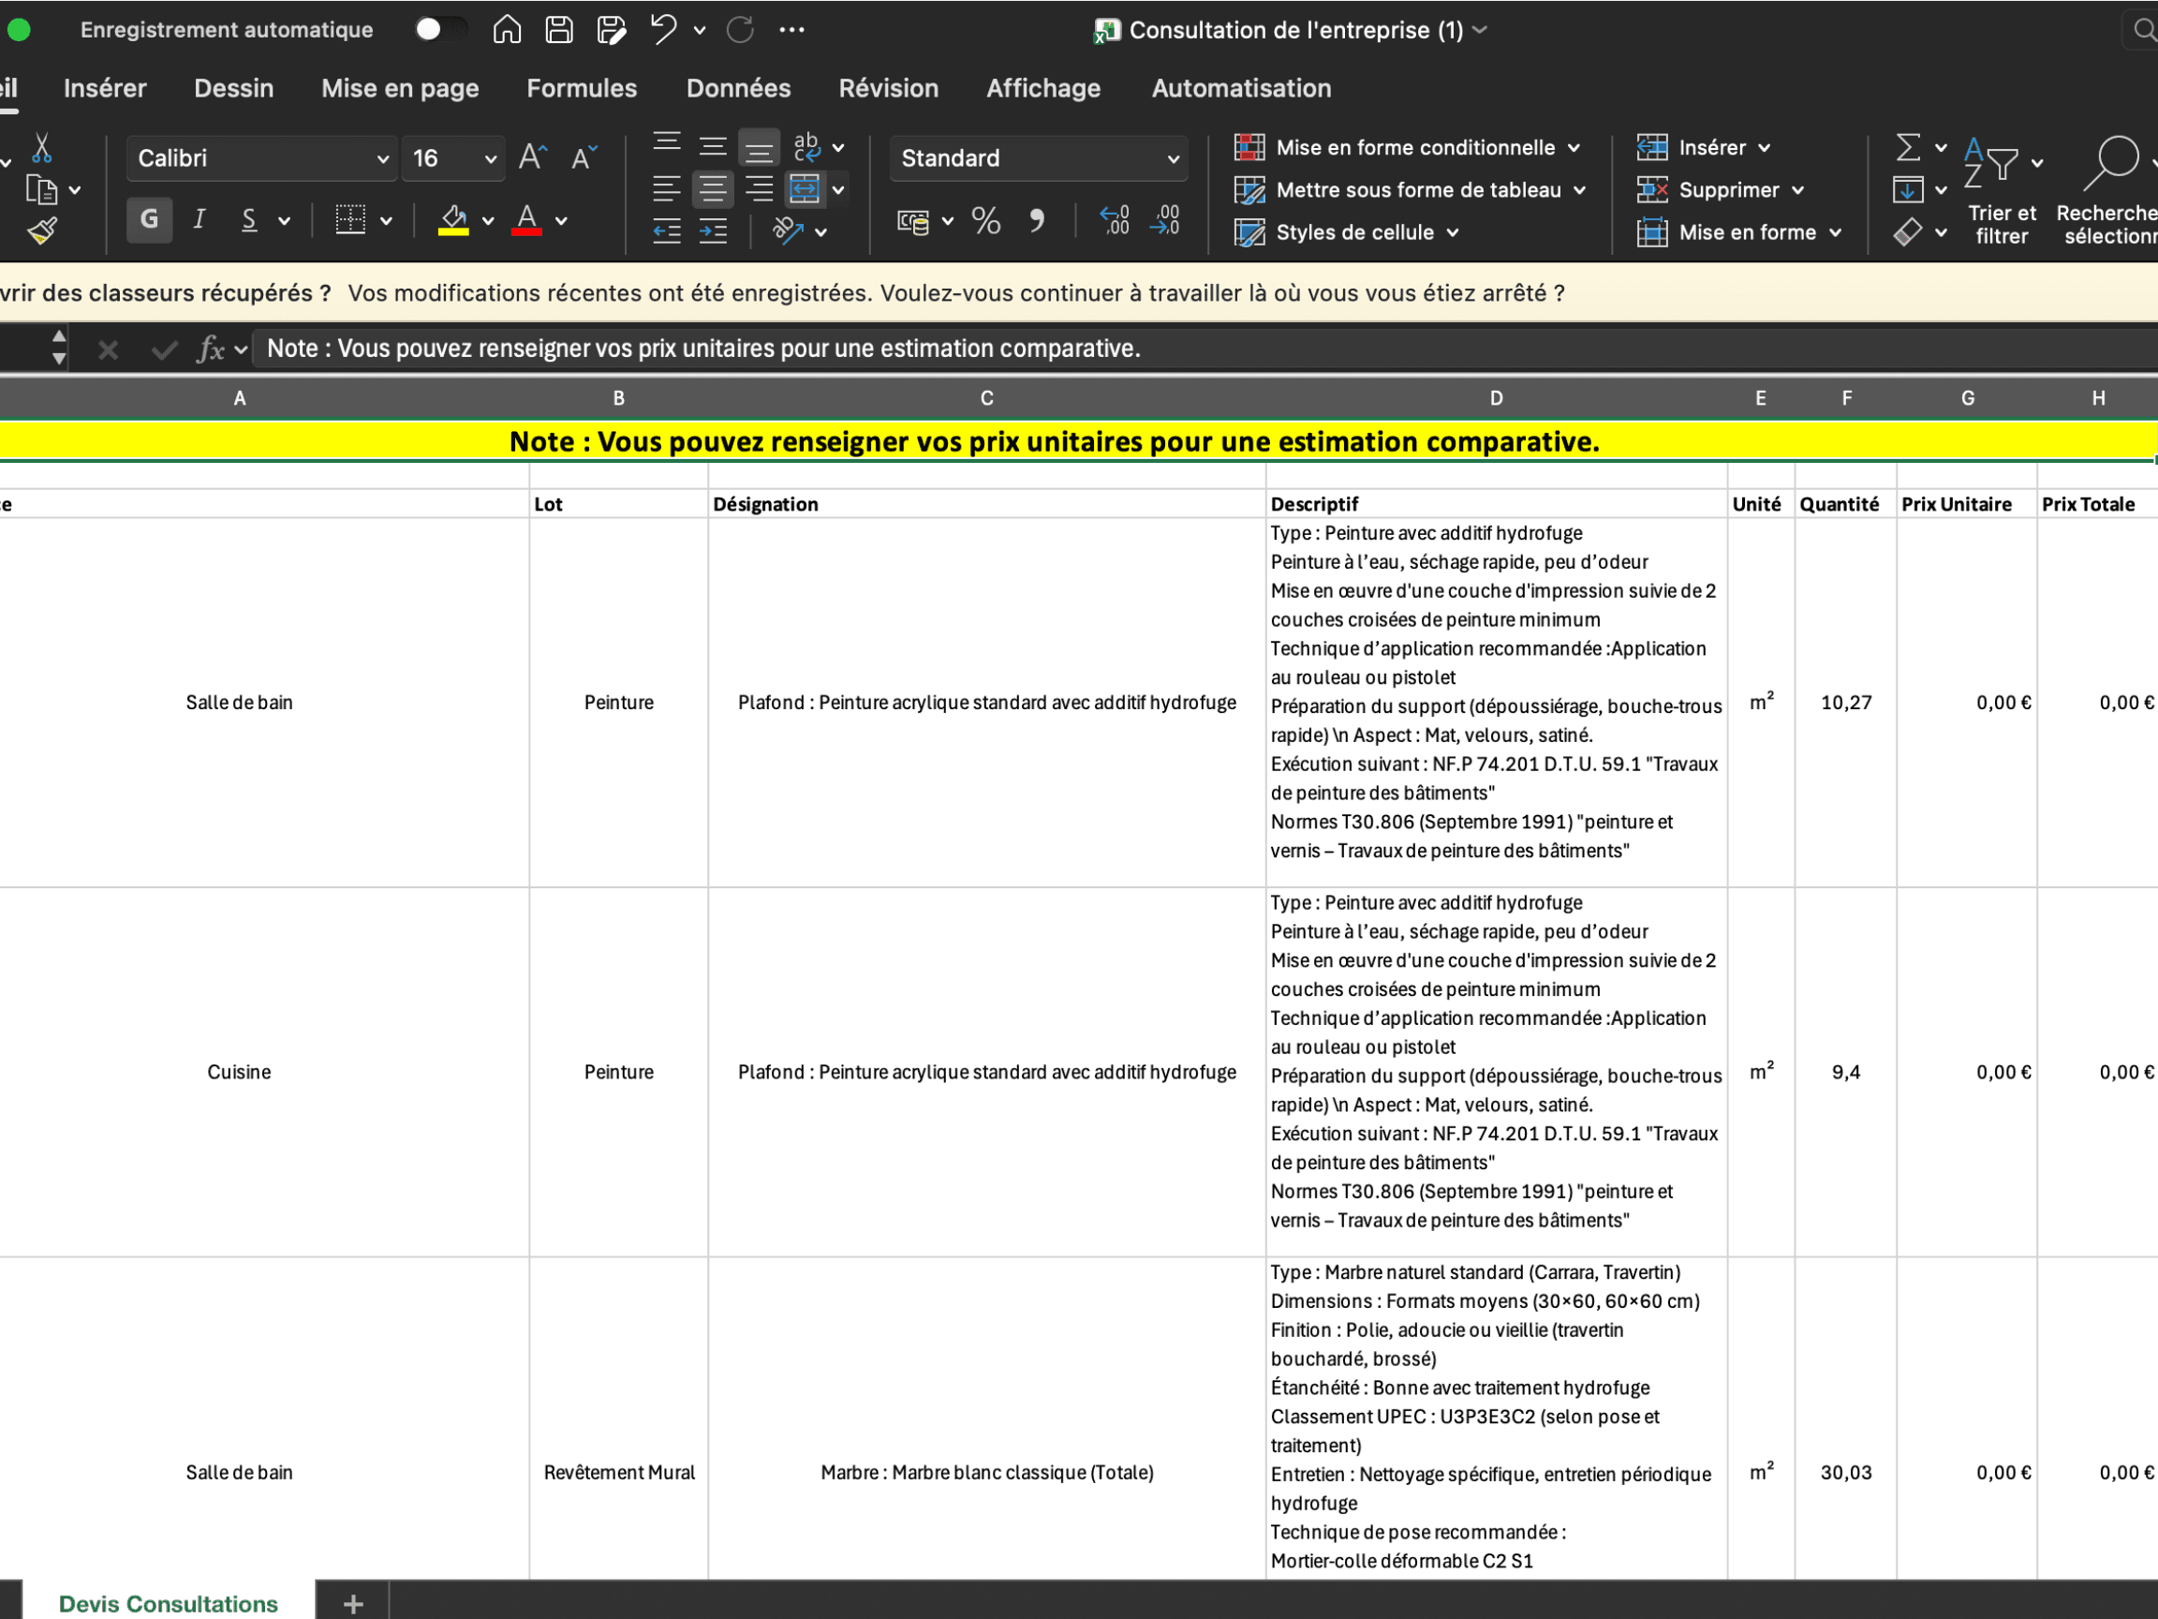Center text horizontally in cell
This screenshot has width=2158, height=1619.
click(713, 189)
